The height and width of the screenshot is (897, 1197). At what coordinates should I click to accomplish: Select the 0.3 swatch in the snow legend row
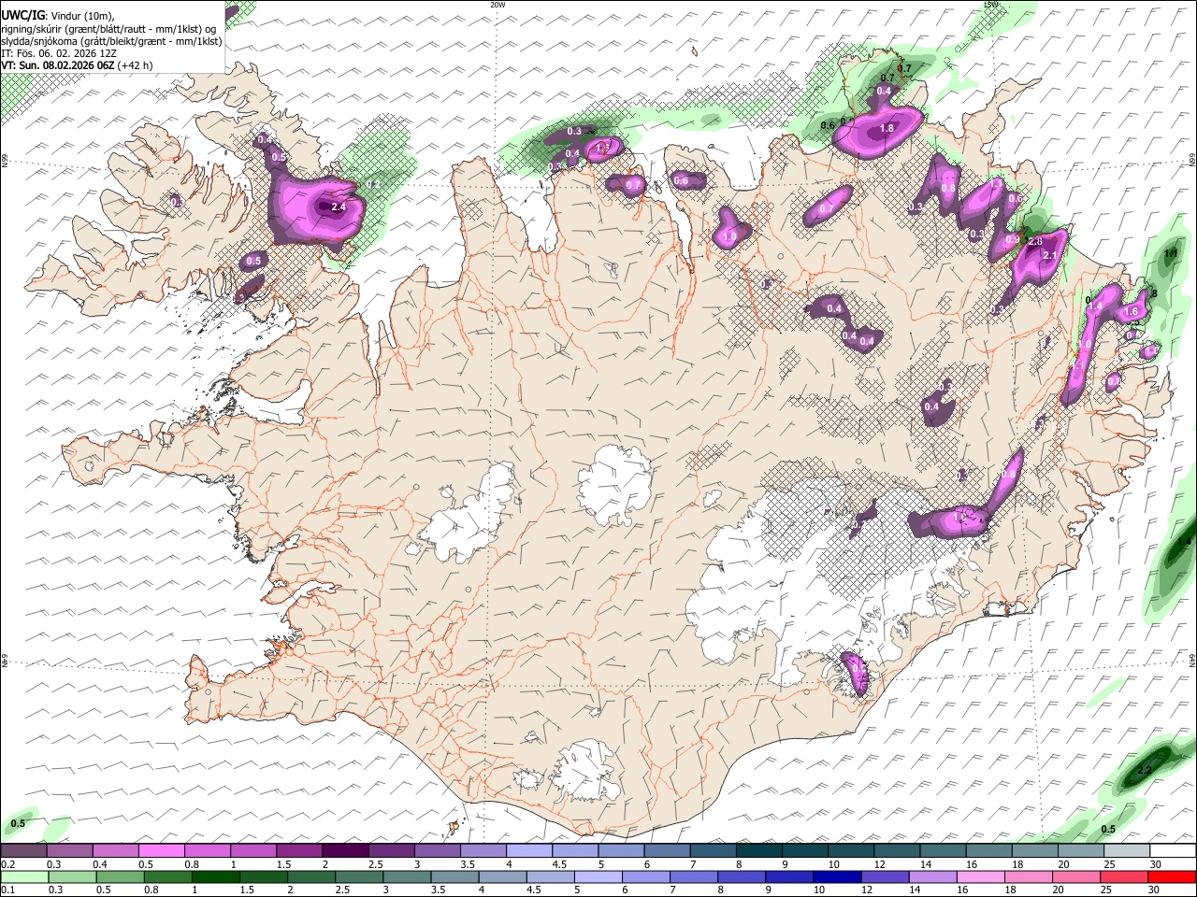pos(69,851)
